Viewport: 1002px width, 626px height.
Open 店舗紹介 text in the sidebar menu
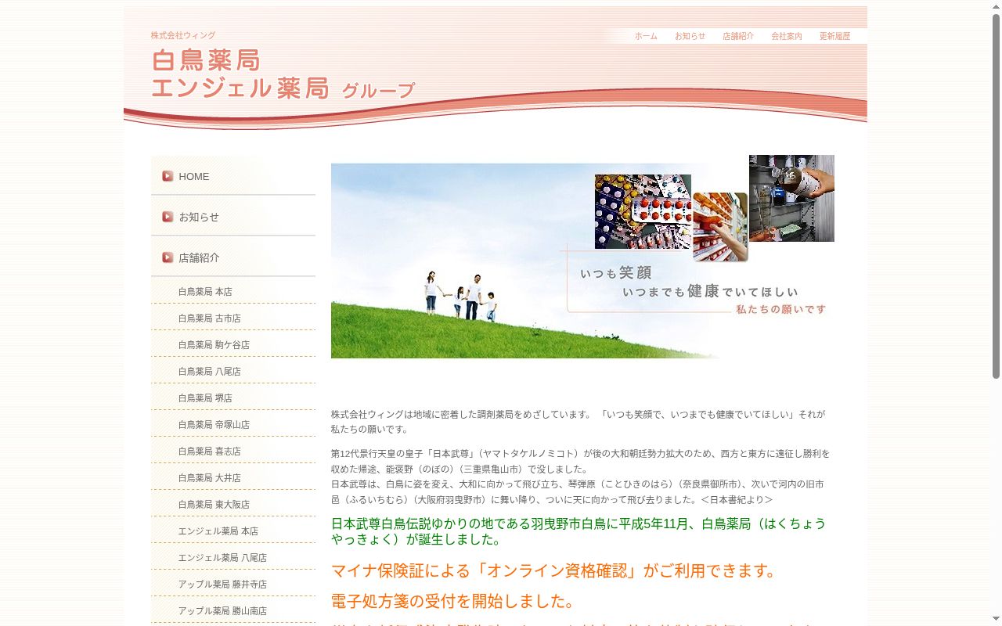point(199,257)
